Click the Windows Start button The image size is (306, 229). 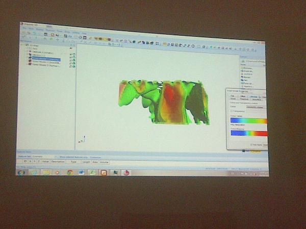point(21,172)
